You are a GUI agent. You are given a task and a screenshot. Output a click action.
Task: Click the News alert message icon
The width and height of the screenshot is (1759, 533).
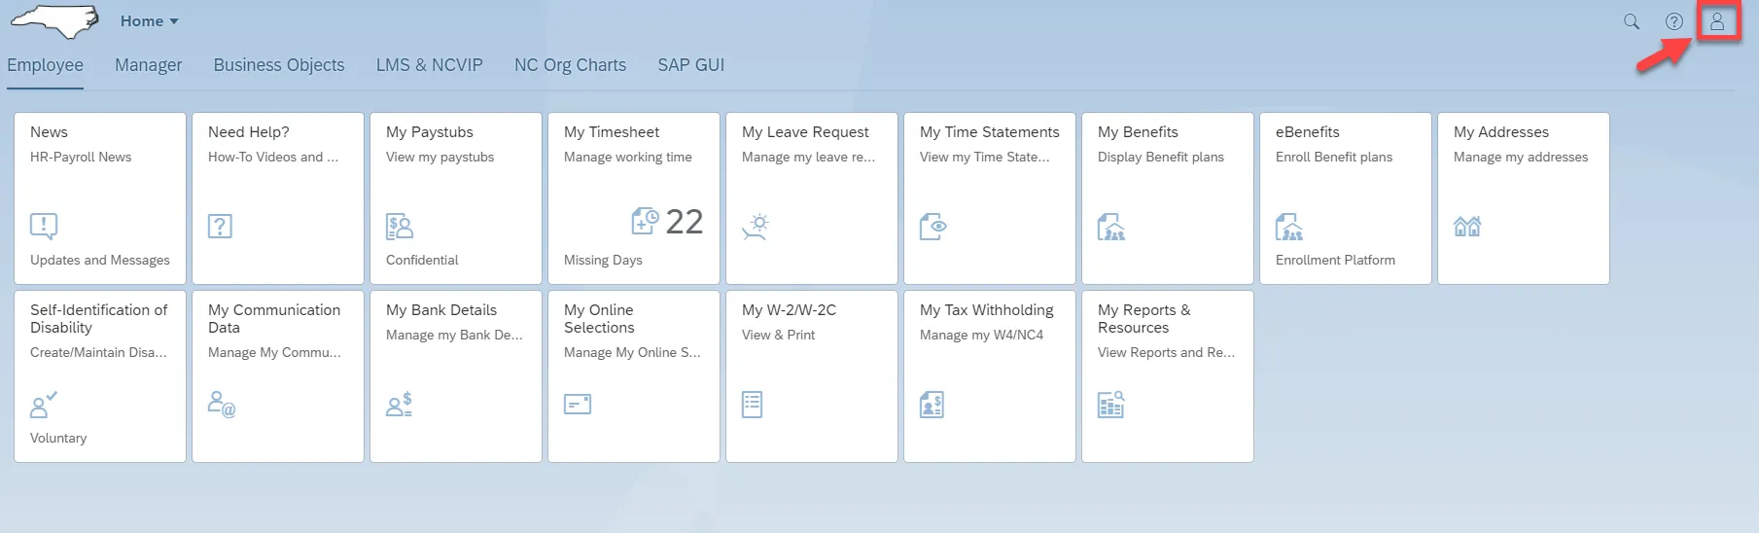point(44,227)
